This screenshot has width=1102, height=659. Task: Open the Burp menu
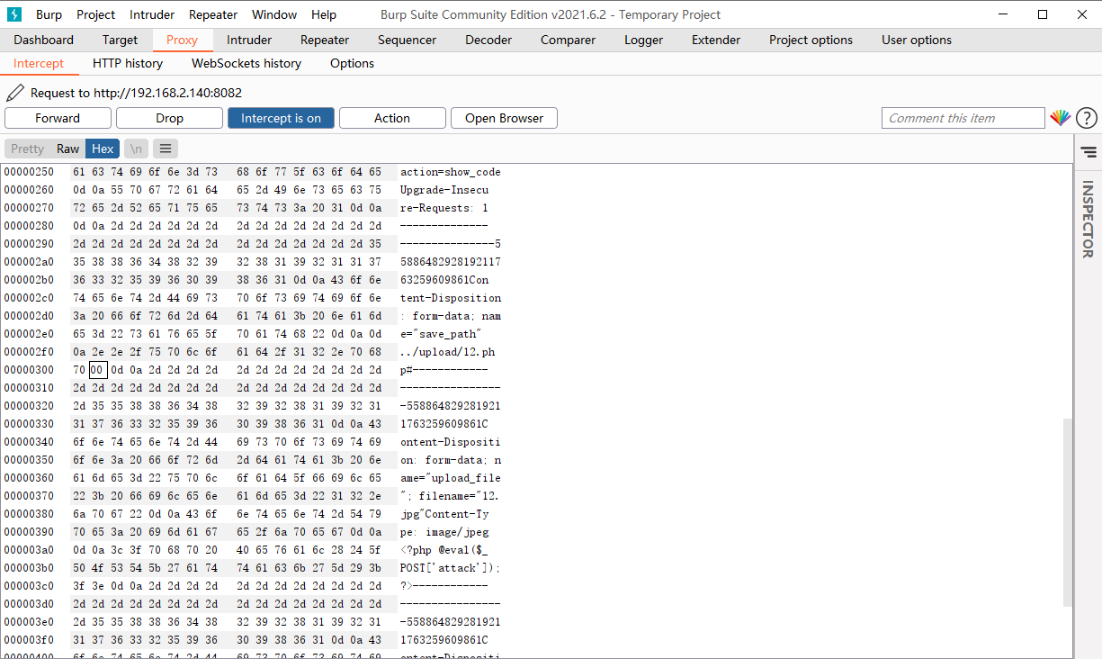click(x=49, y=14)
